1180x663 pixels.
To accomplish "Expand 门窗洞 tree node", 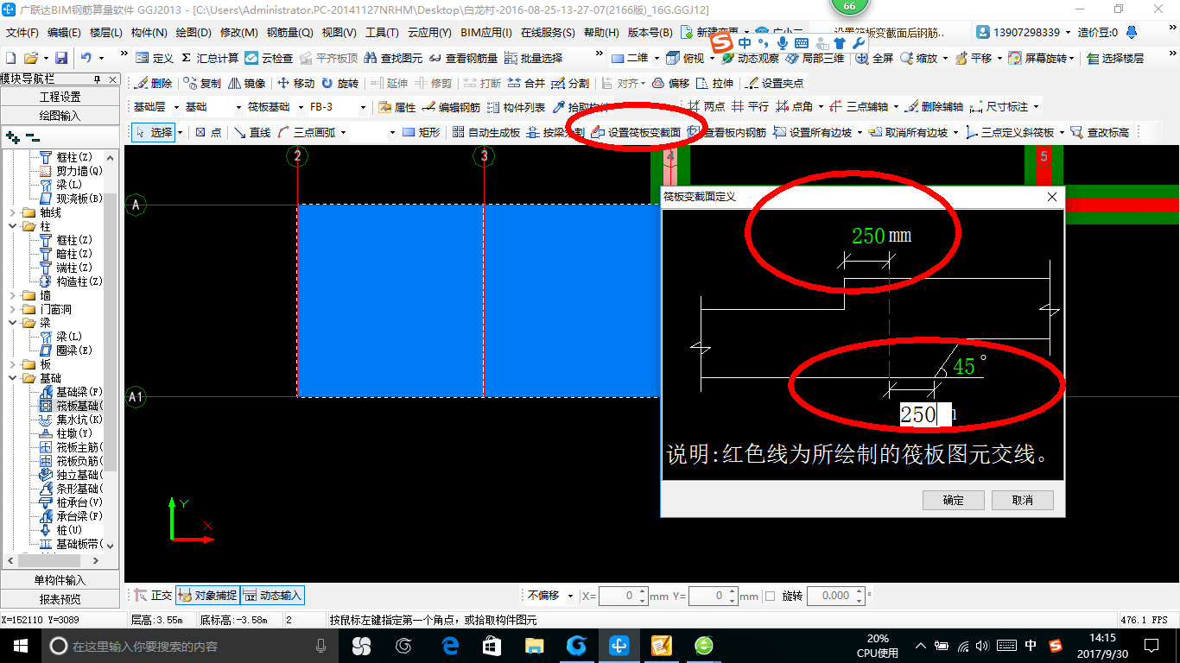I will [12, 309].
